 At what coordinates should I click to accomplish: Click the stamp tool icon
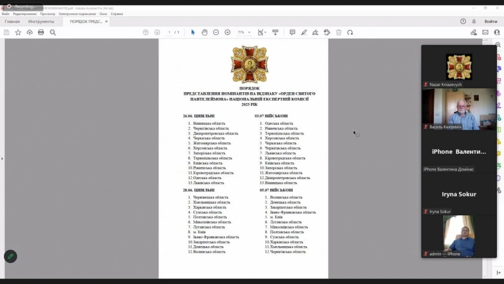327,32
